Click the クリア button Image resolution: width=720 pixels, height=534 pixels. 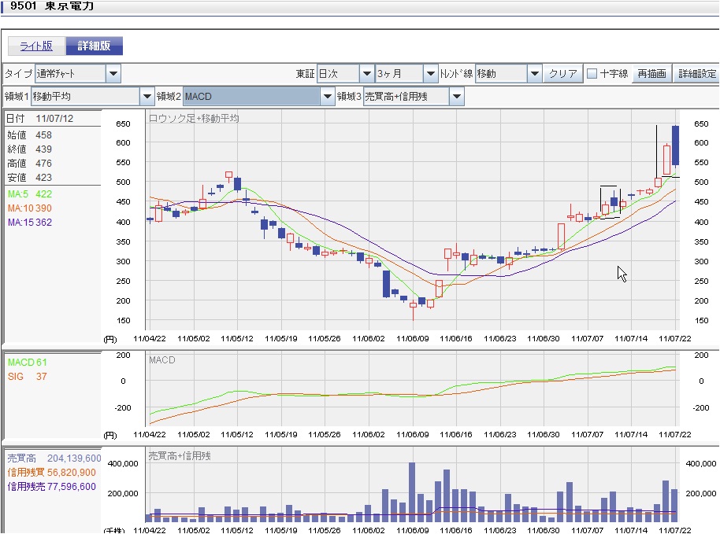click(563, 74)
